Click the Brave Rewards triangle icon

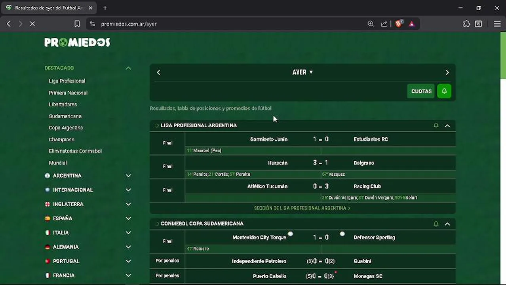[x=412, y=24]
